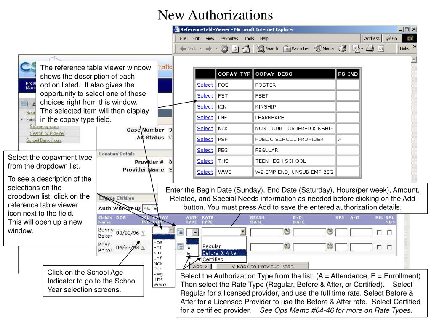Click Select link for THS row
The width and height of the screenshot is (431, 323).
pyautogui.click(x=205, y=161)
